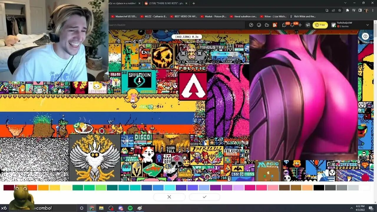Click the 'TALKING HEADS' text on canvas

click(232, 152)
